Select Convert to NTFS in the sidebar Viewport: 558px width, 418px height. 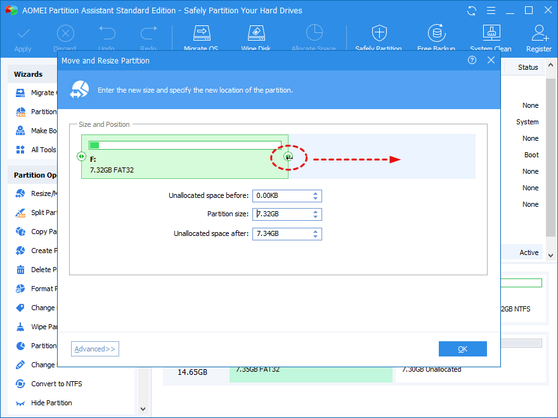(x=56, y=384)
